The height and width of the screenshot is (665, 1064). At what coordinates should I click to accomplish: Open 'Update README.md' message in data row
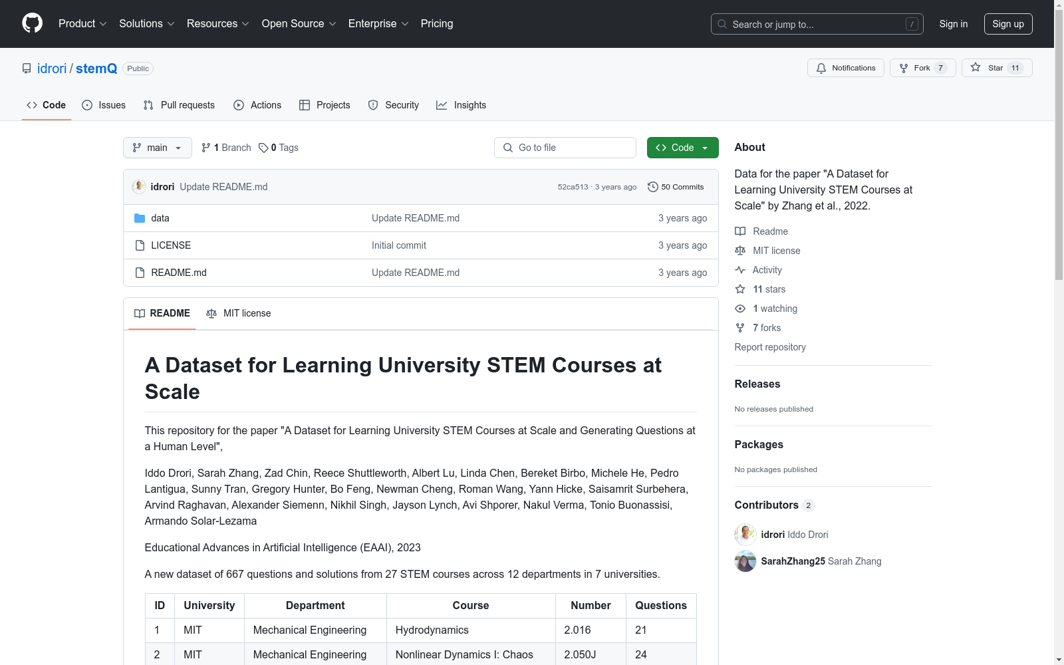(416, 218)
